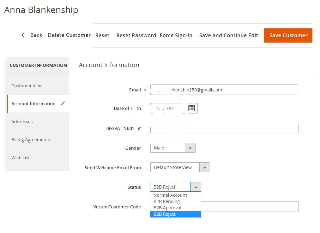
Task: Click Force Sign-In
Action: [x=176, y=35]
